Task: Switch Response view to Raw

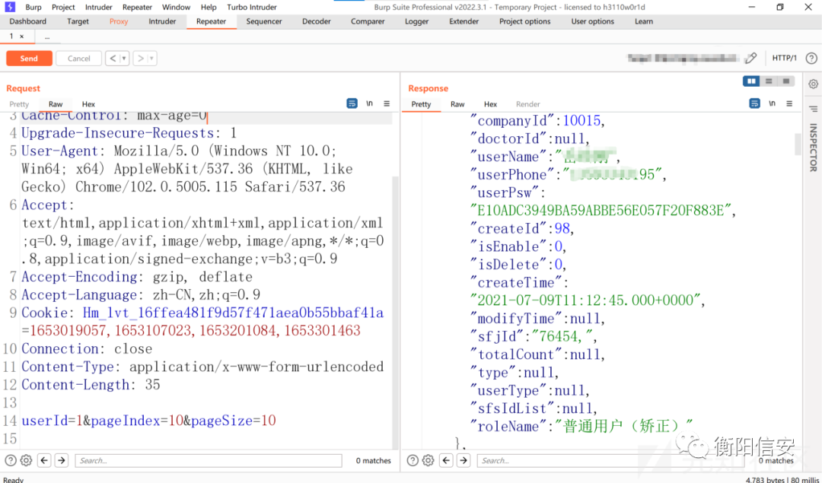Action: point(457,104)
